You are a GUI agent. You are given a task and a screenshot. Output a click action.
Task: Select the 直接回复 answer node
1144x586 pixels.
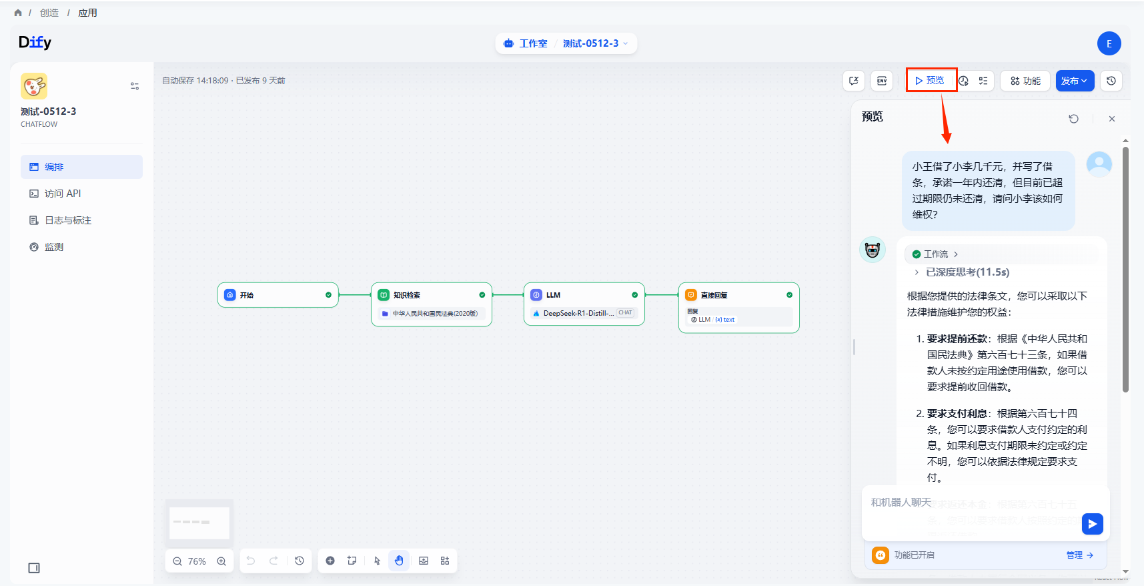tap(738, 308)
